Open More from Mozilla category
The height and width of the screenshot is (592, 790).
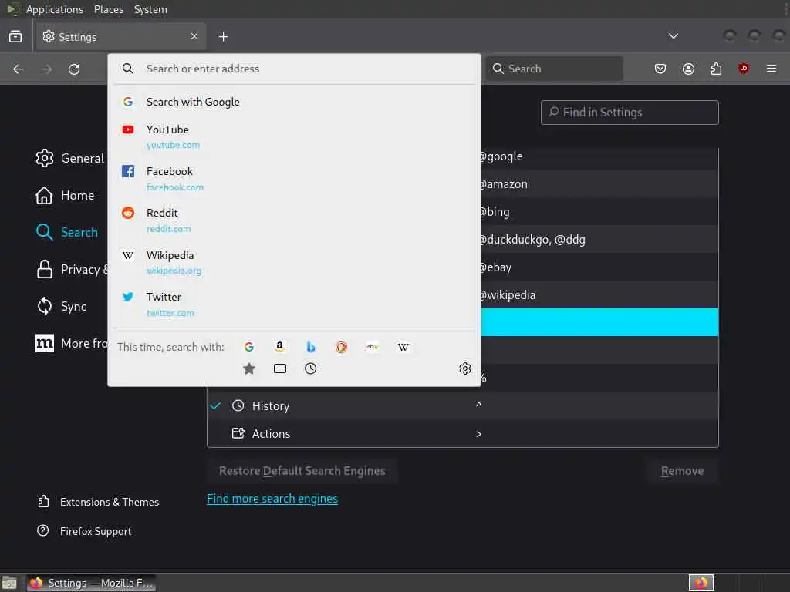coord(71,343)
